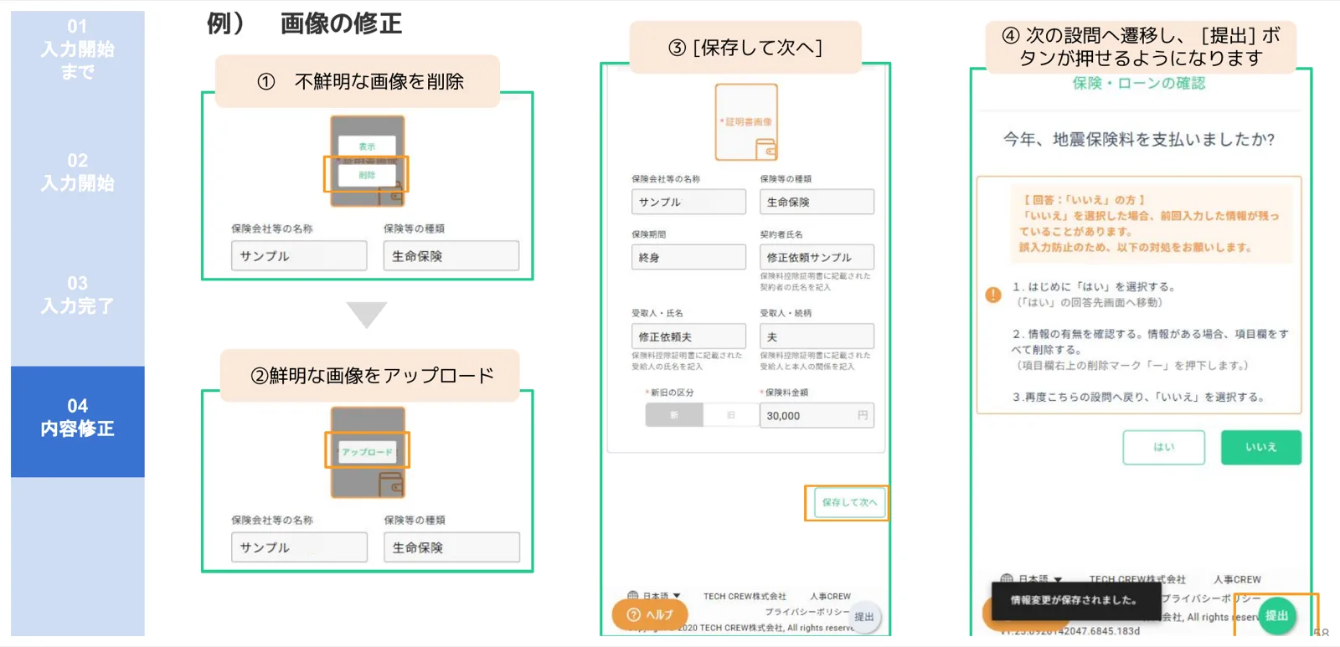Image resolution: width=1340 pixels, height=647 pixels.
Task: Click wallet icon on the 証明書画像 thumbnail
Action: pos(766,150)
